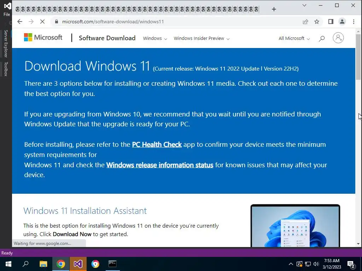
Task: Stop loading the page with X button
Action: pyautogui.click(x=42, y=22)
